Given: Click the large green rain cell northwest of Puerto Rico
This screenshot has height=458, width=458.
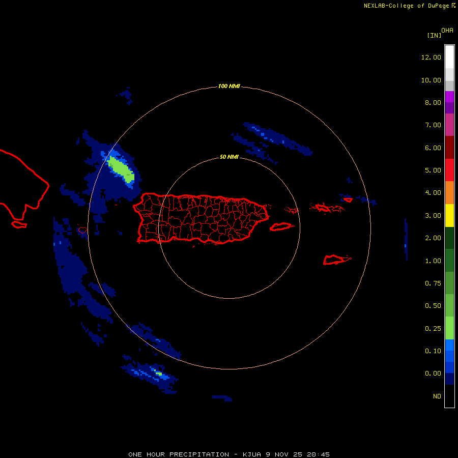Looking at the screenshot, I should click(121, 169).
